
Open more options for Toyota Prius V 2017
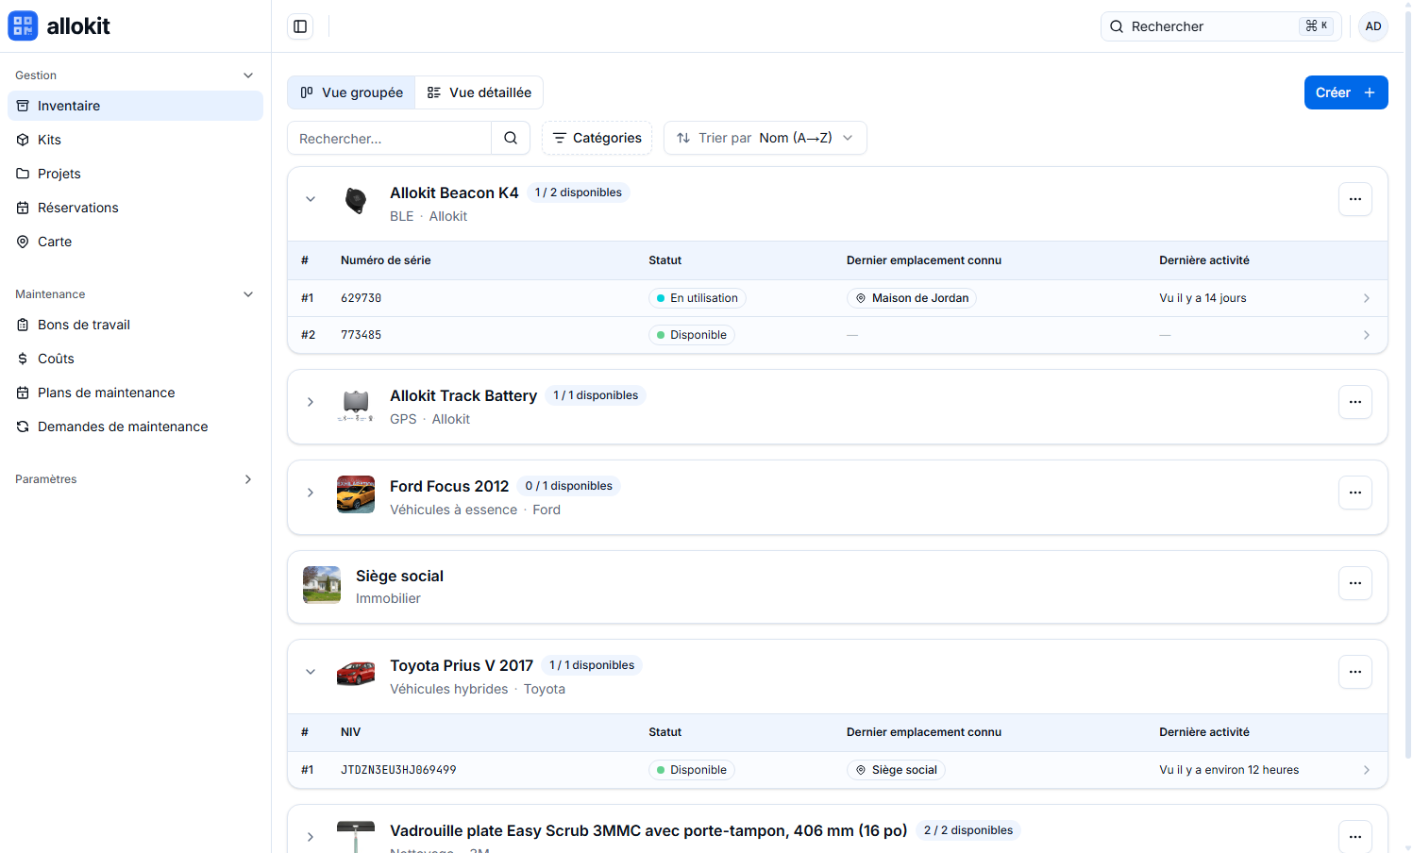point(1355,672)
